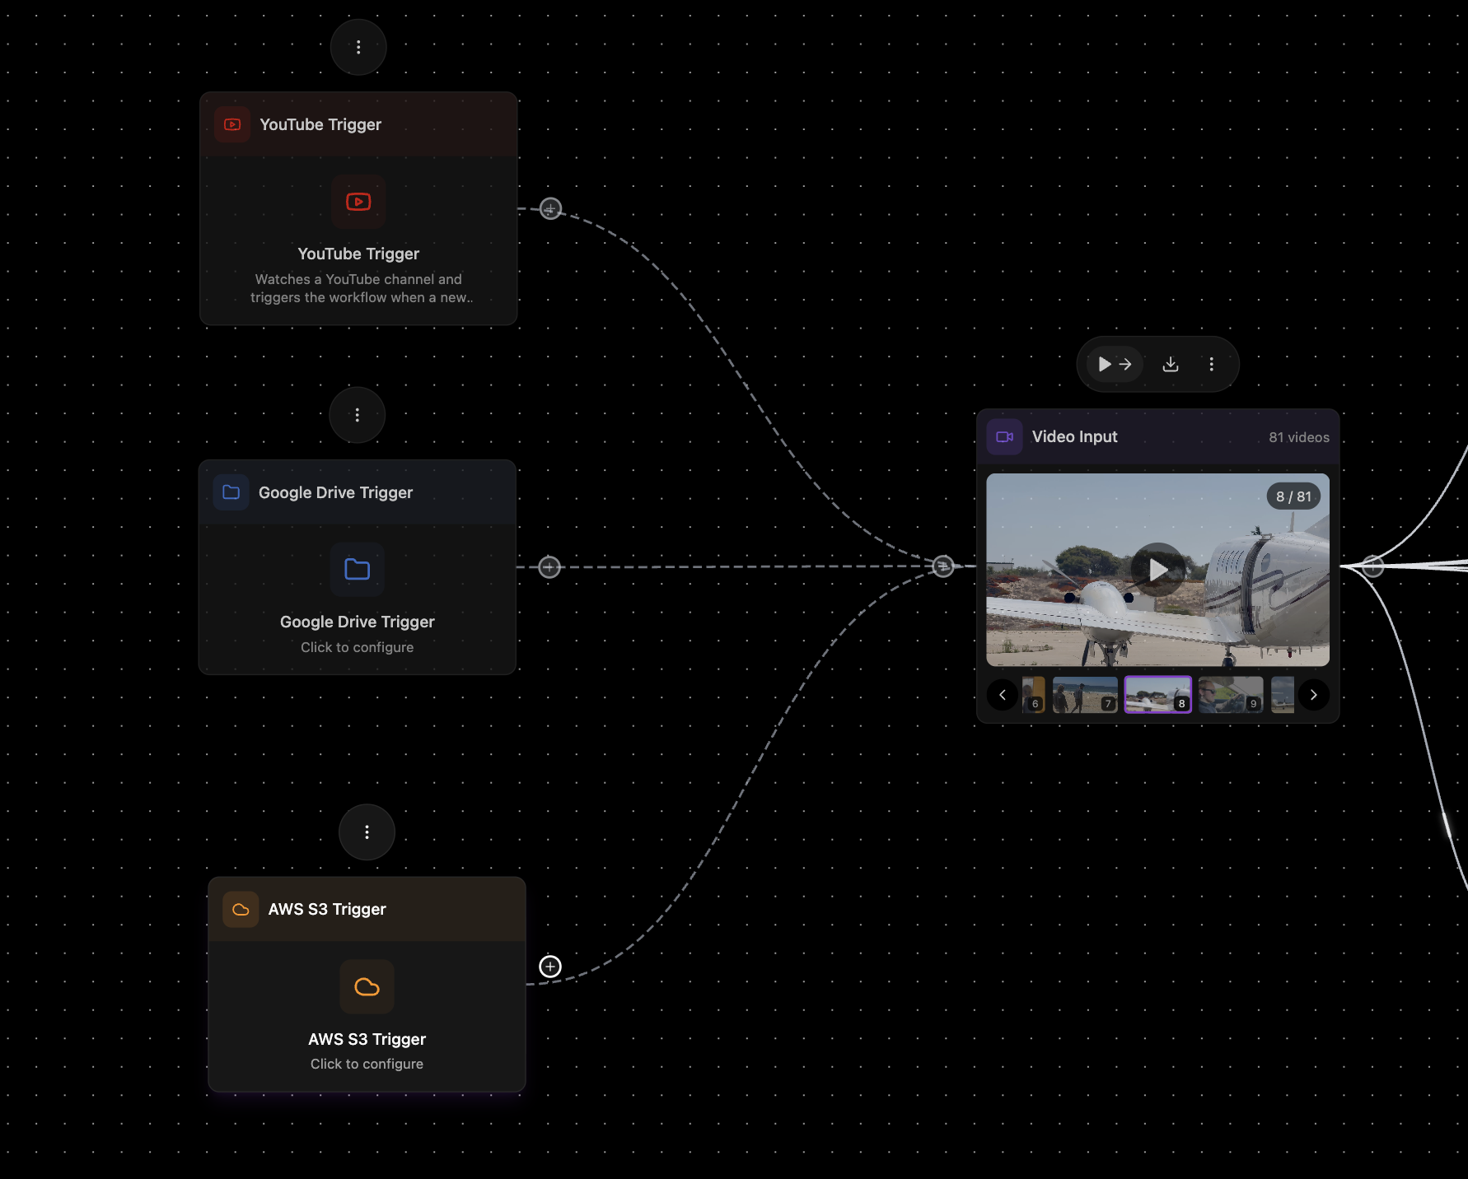Click the AWS S3 cloud icon in node body
This screenshot has height=1179, width=1468.
tap(367, 986)
